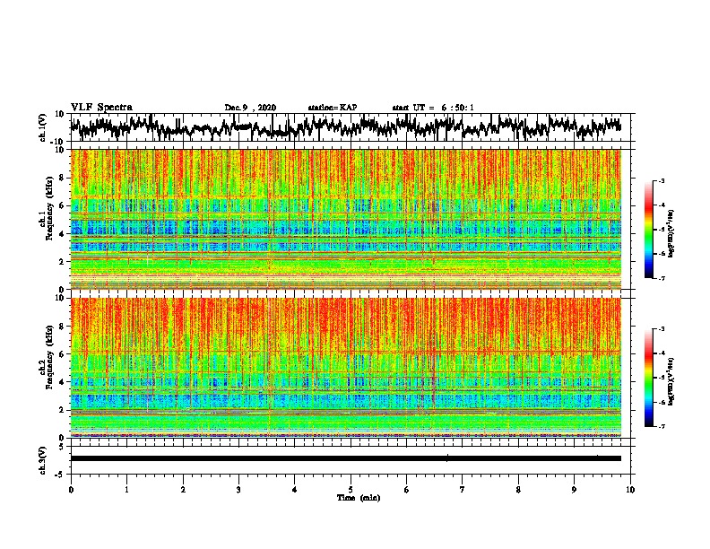Click the 'station=KAP' header label
Image resolution: width=710 pixels, height=549 pixels.
[x=332, y=108]
